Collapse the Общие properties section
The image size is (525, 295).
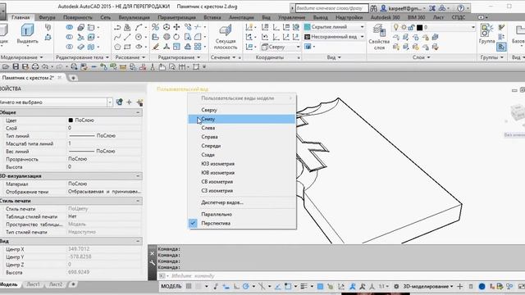click(x=138, y=113)
